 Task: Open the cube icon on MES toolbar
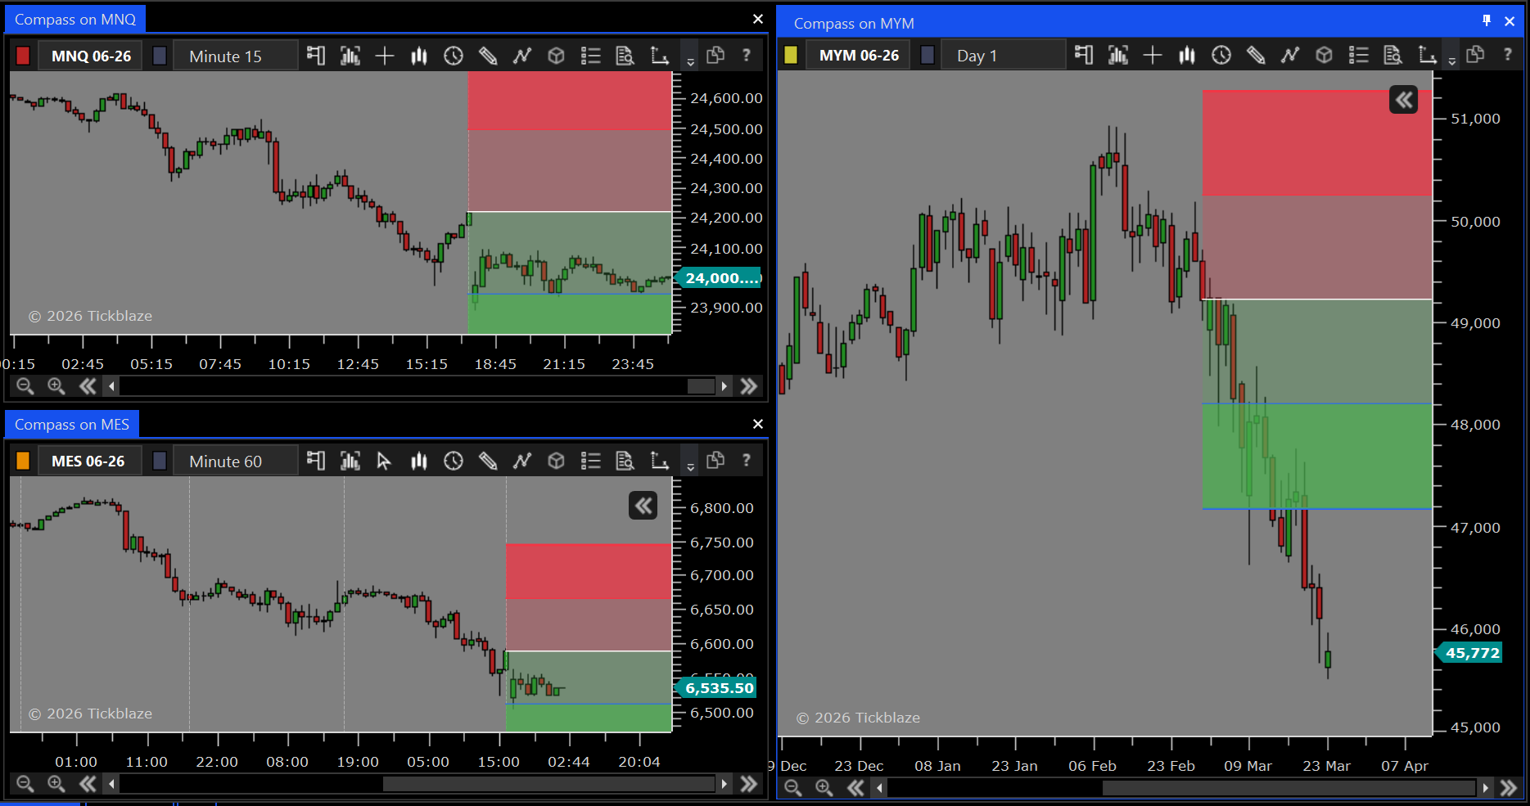[556, 461]
